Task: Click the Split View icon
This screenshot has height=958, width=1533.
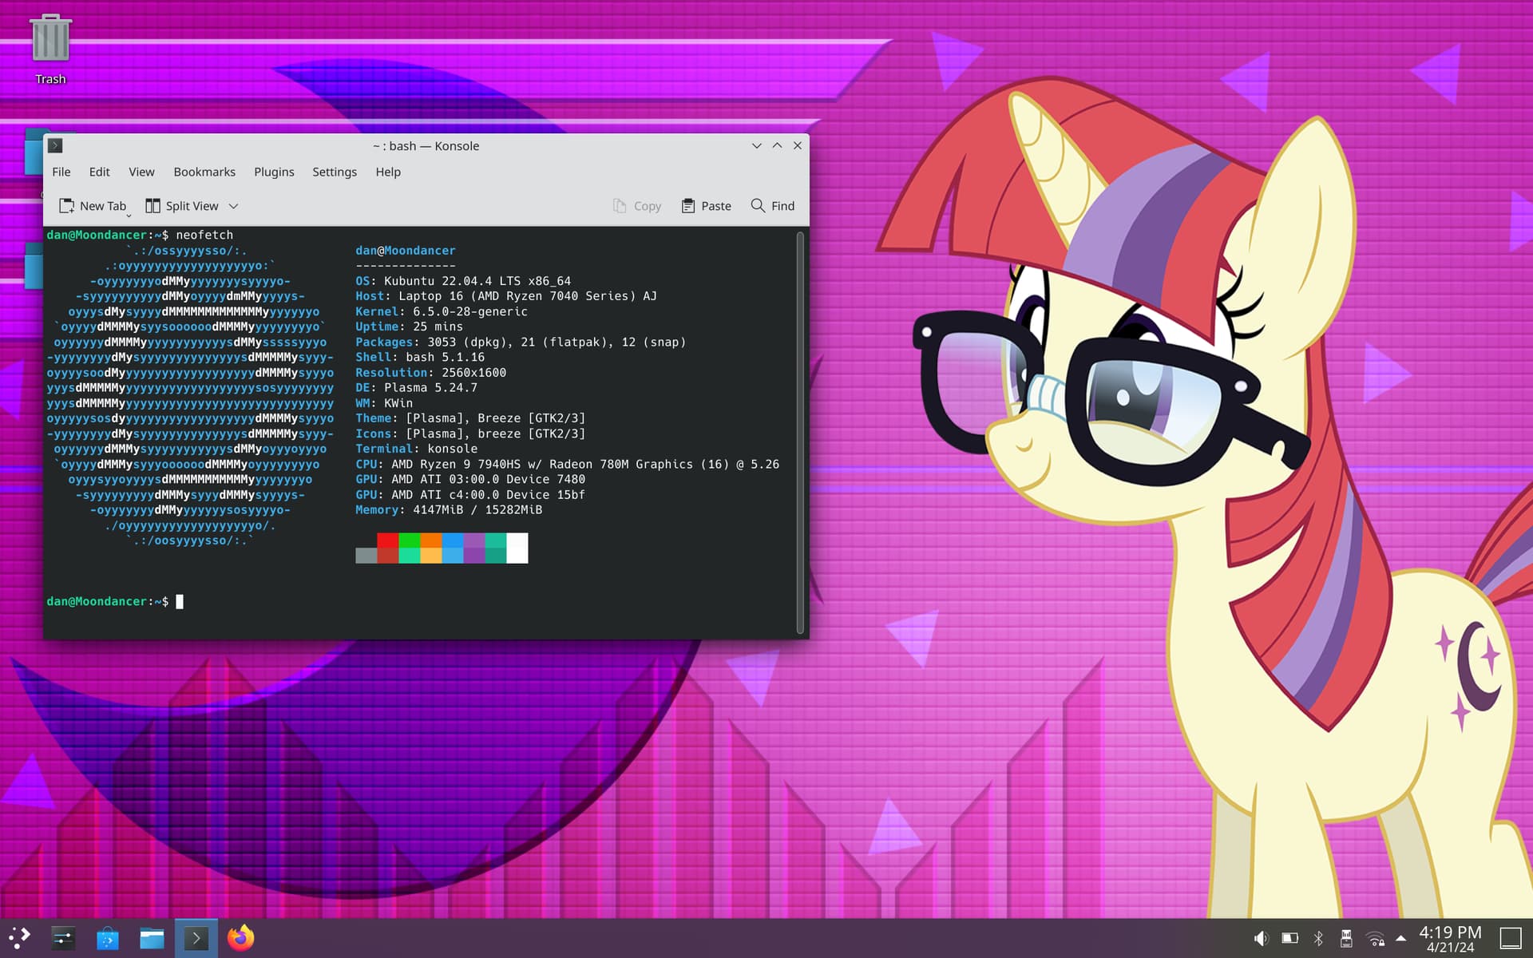Action: pos(153,206)
